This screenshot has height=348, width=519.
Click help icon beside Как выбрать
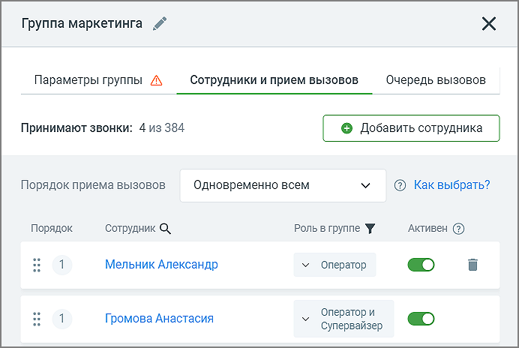point(400,185)
